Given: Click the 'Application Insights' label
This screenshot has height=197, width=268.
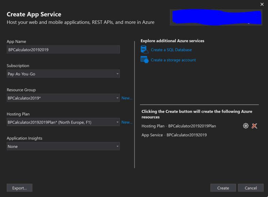Looking at the screenshot, I should [25, 138].
